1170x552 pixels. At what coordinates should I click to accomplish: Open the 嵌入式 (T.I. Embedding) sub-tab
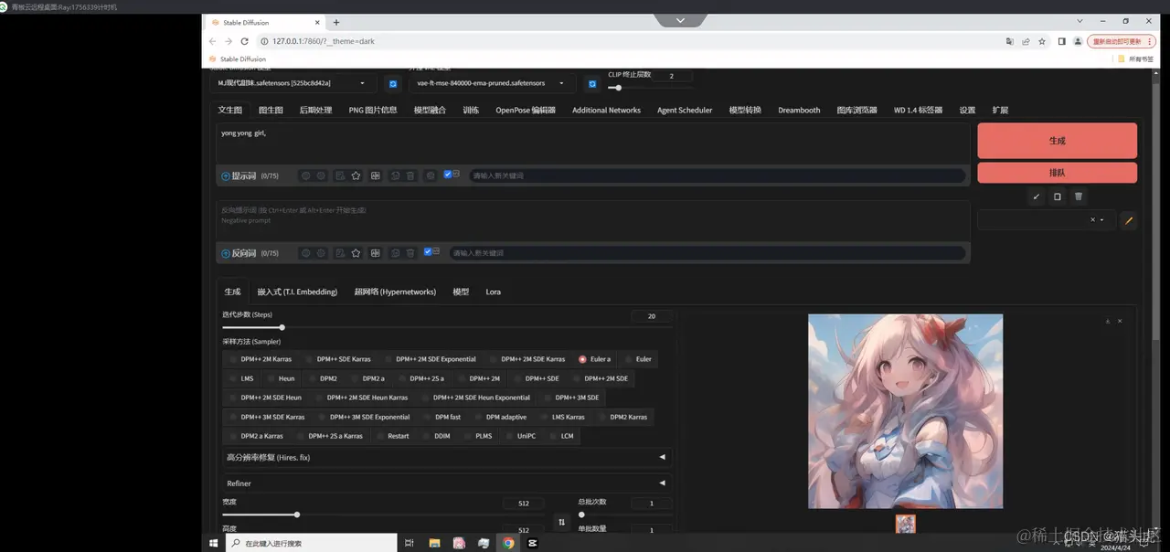pos(297,292)
